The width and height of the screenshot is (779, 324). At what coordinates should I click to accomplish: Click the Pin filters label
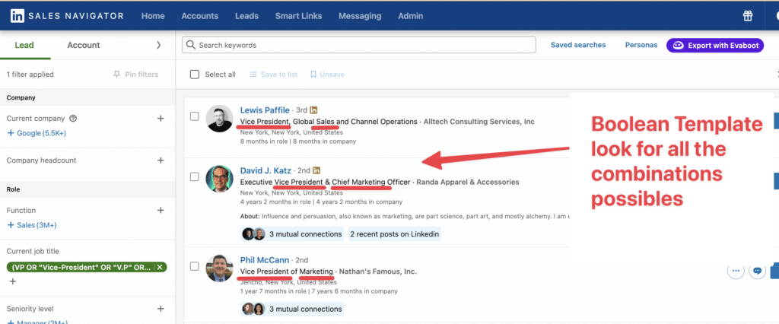coord(141,75)
